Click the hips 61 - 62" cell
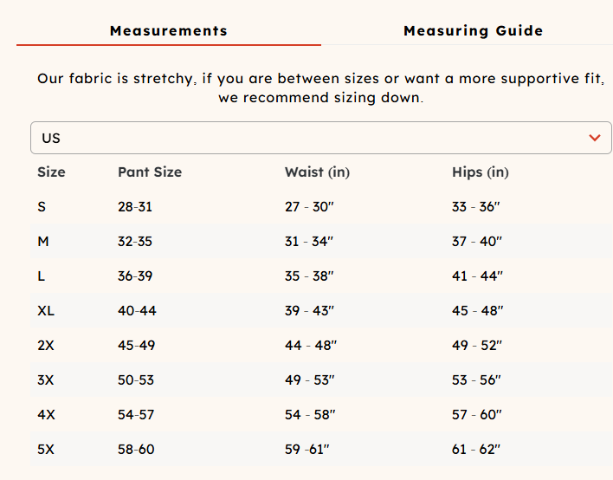613x480 pixels. point(476,450)
